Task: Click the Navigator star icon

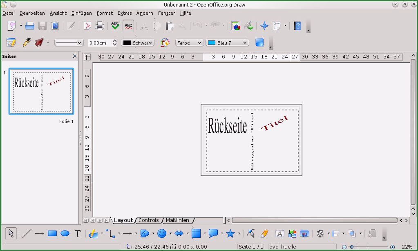Action: [264, 26]
